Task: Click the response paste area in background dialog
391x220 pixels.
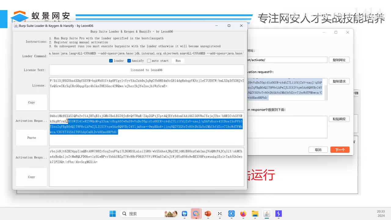Action: (x=287, y=127)
